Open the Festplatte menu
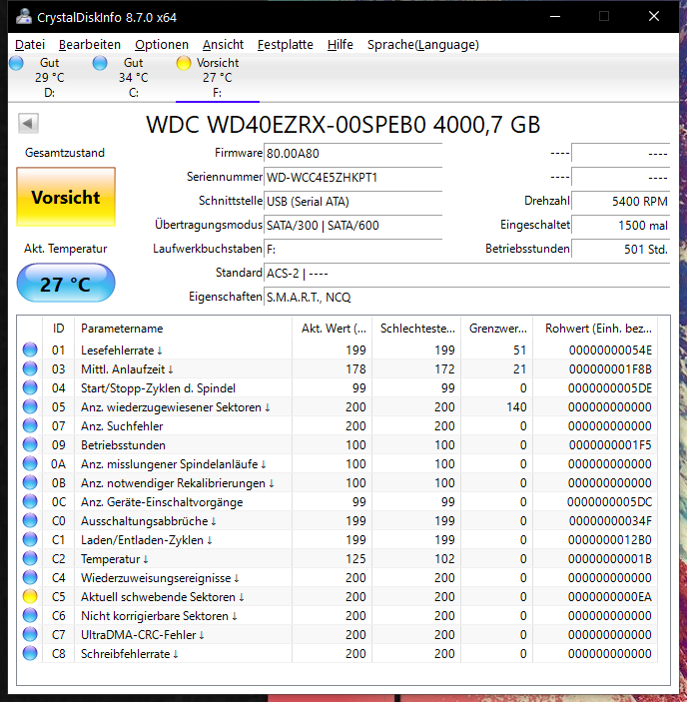Screen dimensions: 687x702 pyautogui.click(x=286, y=45)
